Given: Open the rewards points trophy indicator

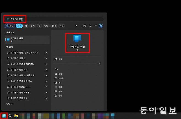Looking at the screenshot, I should tap(84, 26).
